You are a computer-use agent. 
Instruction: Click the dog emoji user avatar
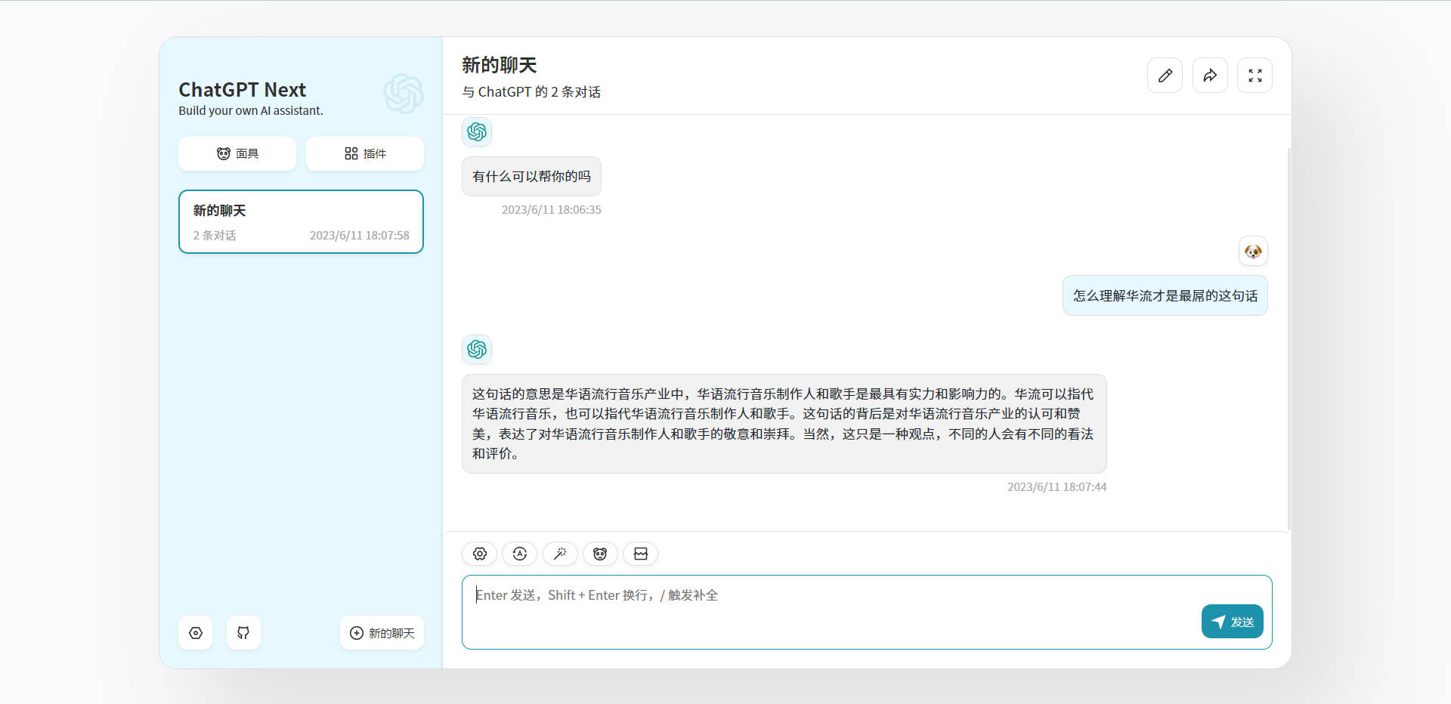coord(1252,250)
